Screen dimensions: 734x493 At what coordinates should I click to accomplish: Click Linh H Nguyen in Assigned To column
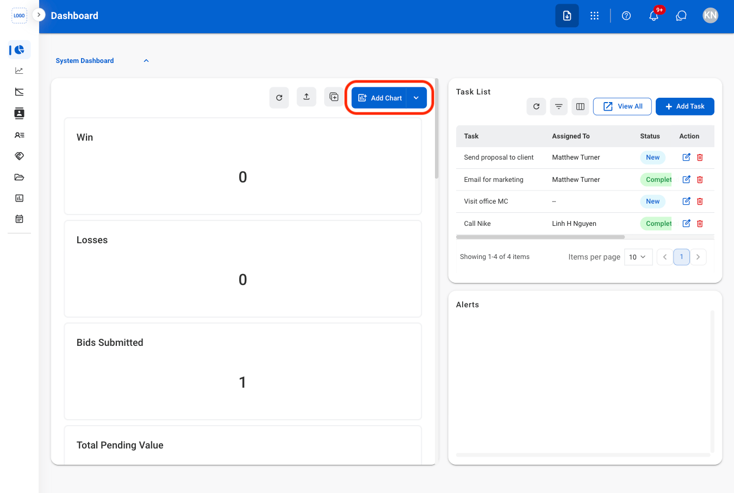[574, 224]
